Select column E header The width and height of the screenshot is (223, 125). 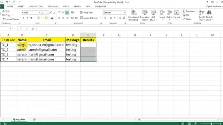(88, 35)
